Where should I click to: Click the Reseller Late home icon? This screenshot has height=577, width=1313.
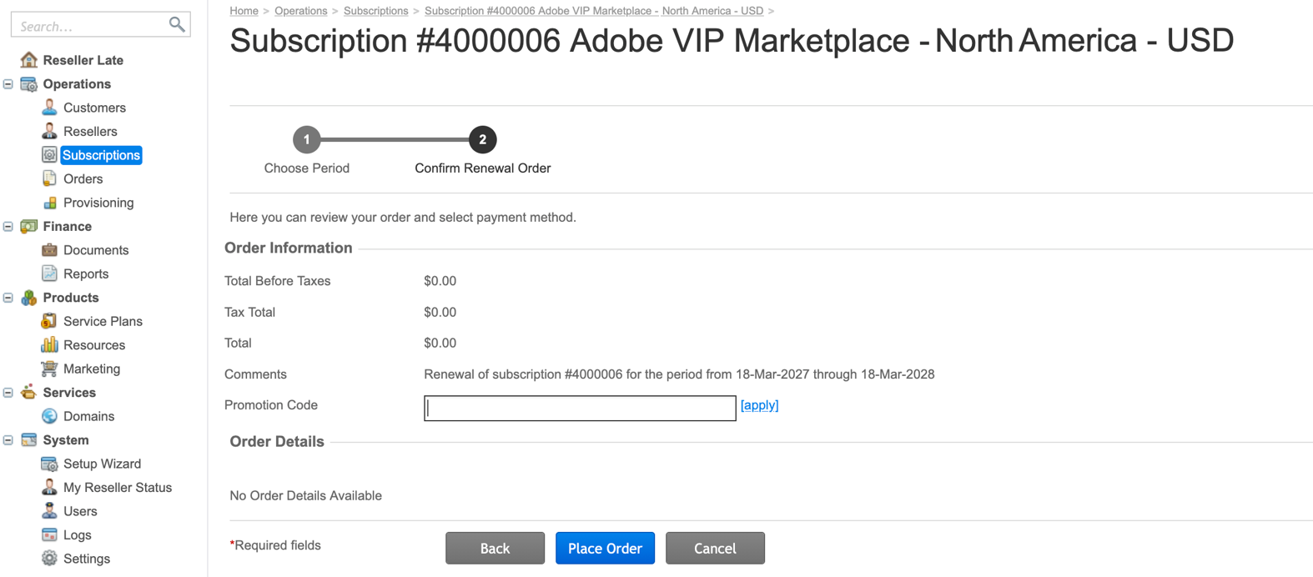point(29,60)
